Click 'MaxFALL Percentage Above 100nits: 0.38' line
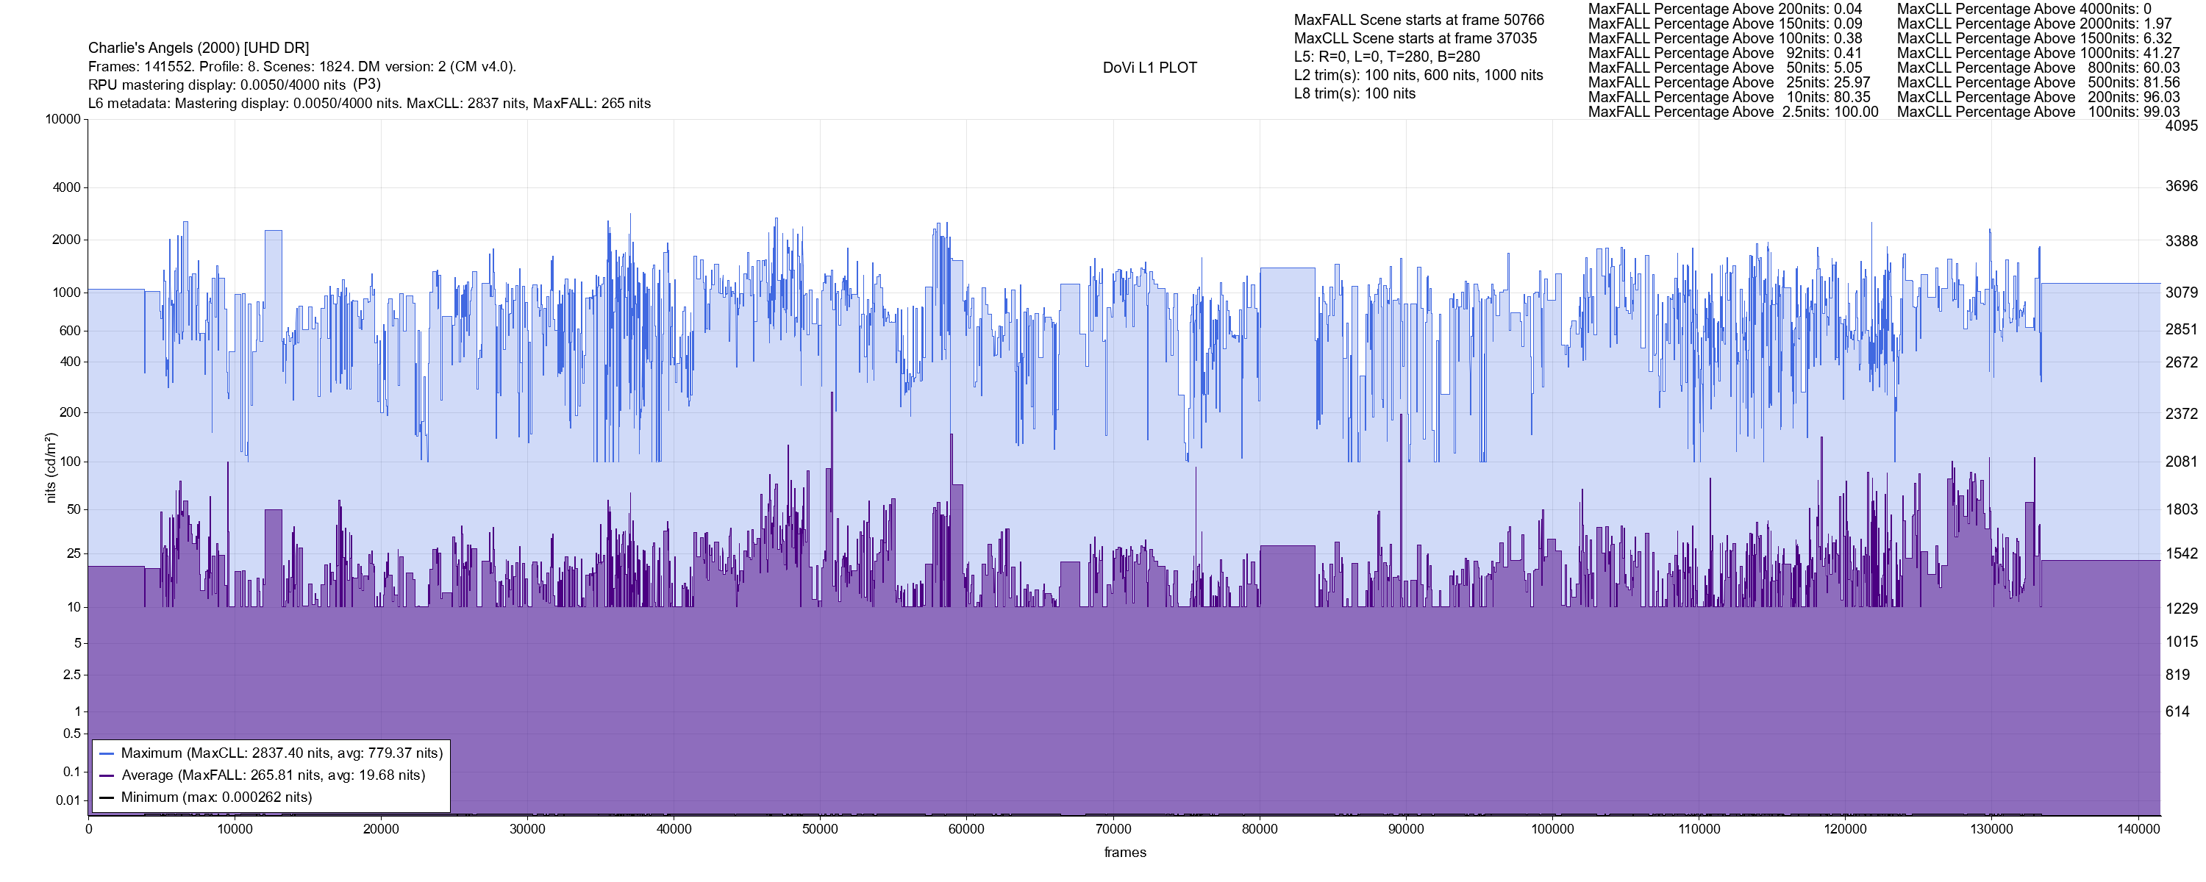 coord(1724,38)
